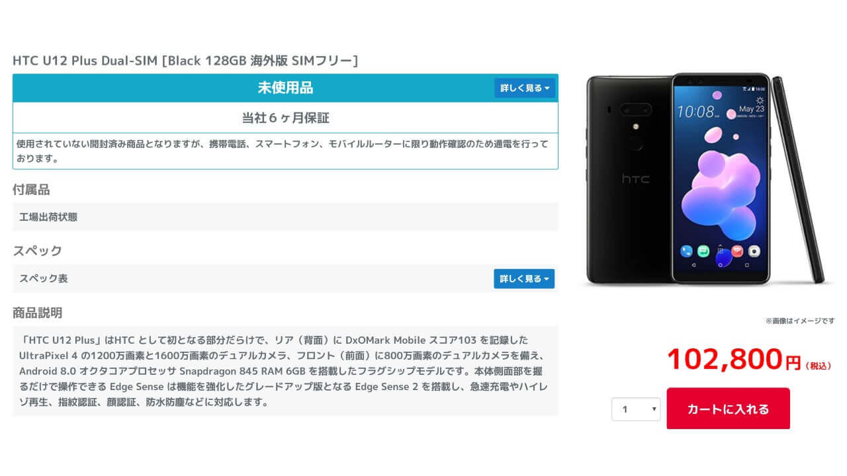Screen dimensions: 847x476
Task: Click the back triangle navigation button on phone
Action: (693, 264)
